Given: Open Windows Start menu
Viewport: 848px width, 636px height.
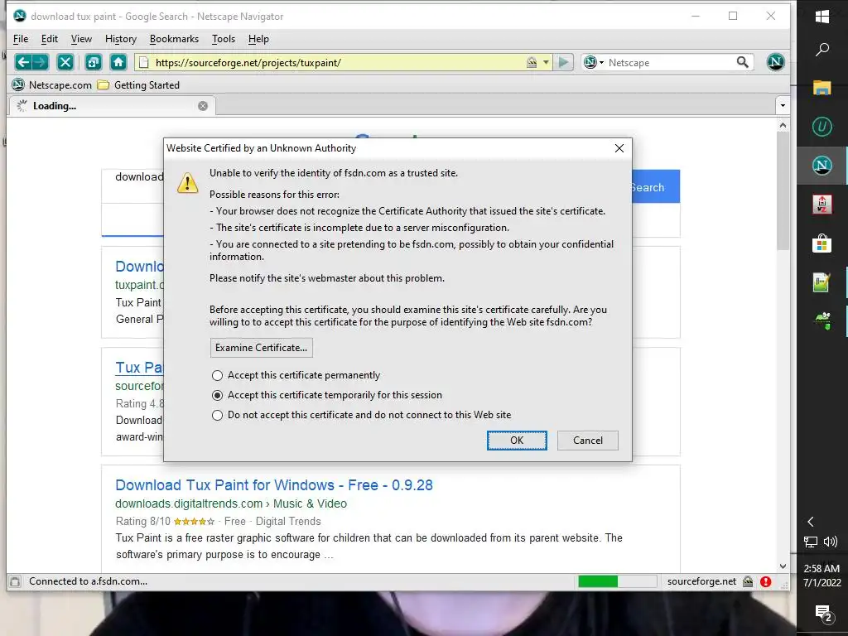Looking at the screenshot, I should tap(822, 17).
